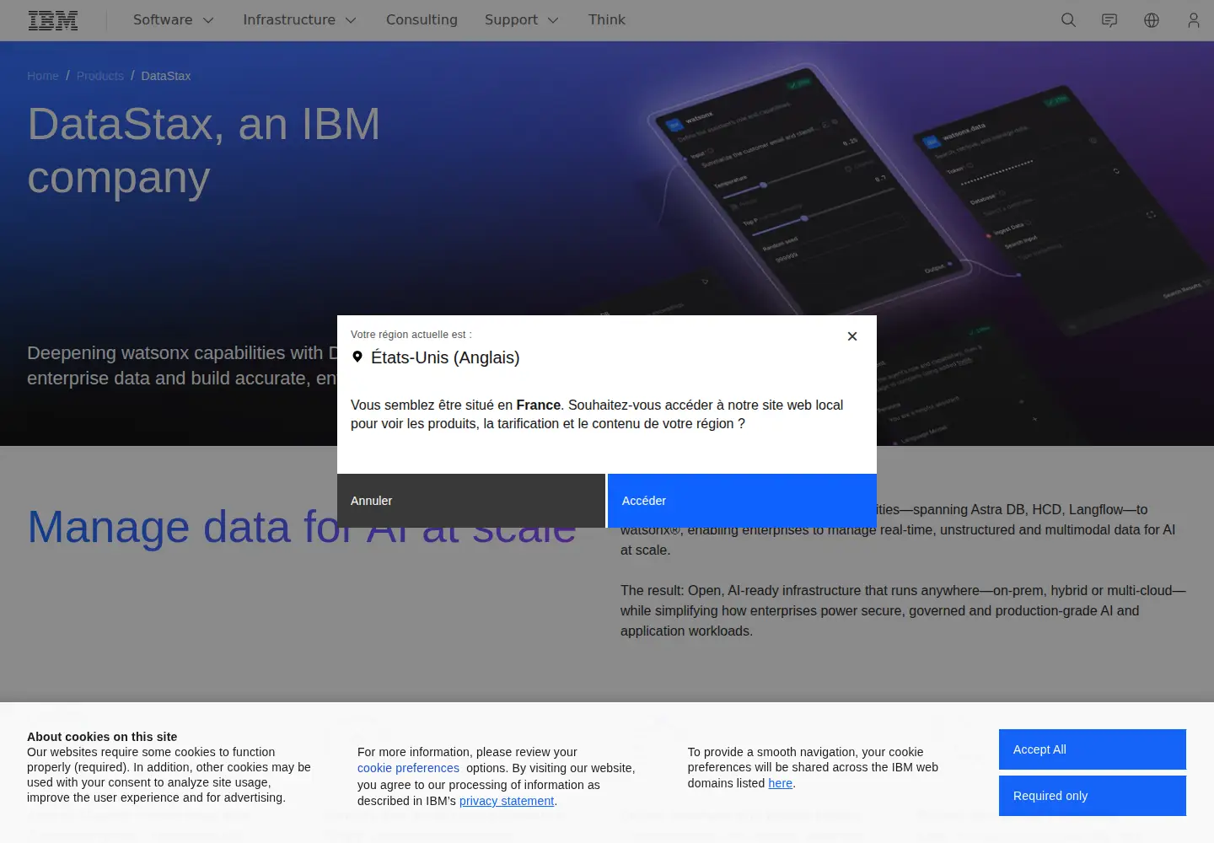
Task: Expand the Infrastructure menu
Action: pos(299,20)
